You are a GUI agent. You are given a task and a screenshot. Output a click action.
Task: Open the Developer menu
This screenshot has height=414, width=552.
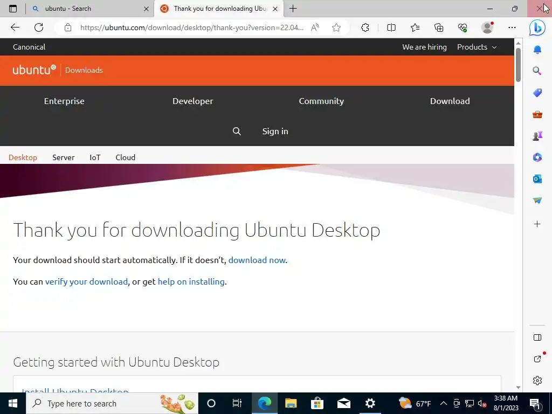193,101
